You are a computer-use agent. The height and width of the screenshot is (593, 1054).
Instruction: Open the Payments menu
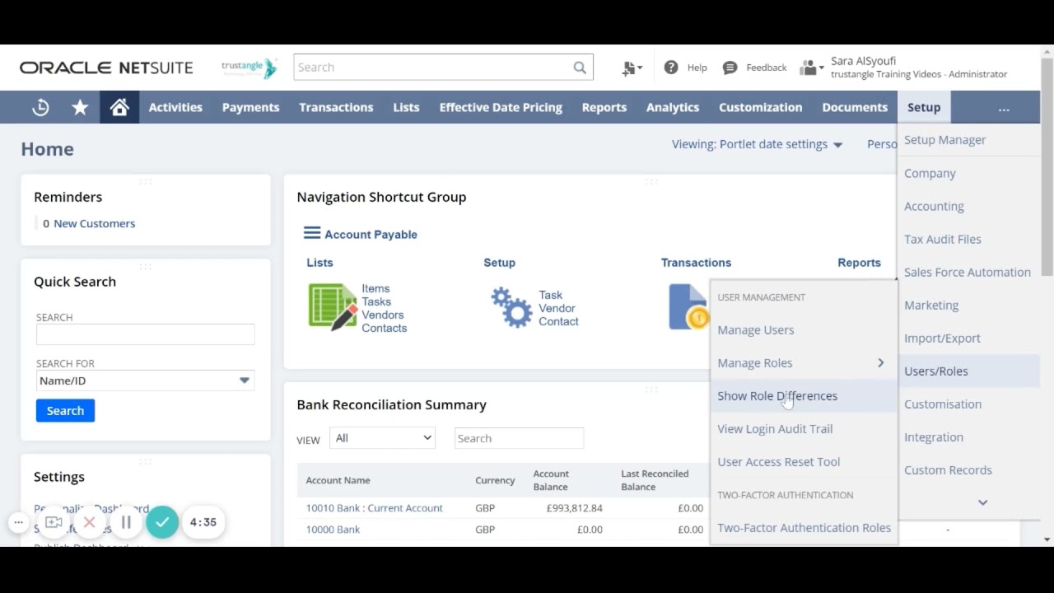click(x=250, y=107)
